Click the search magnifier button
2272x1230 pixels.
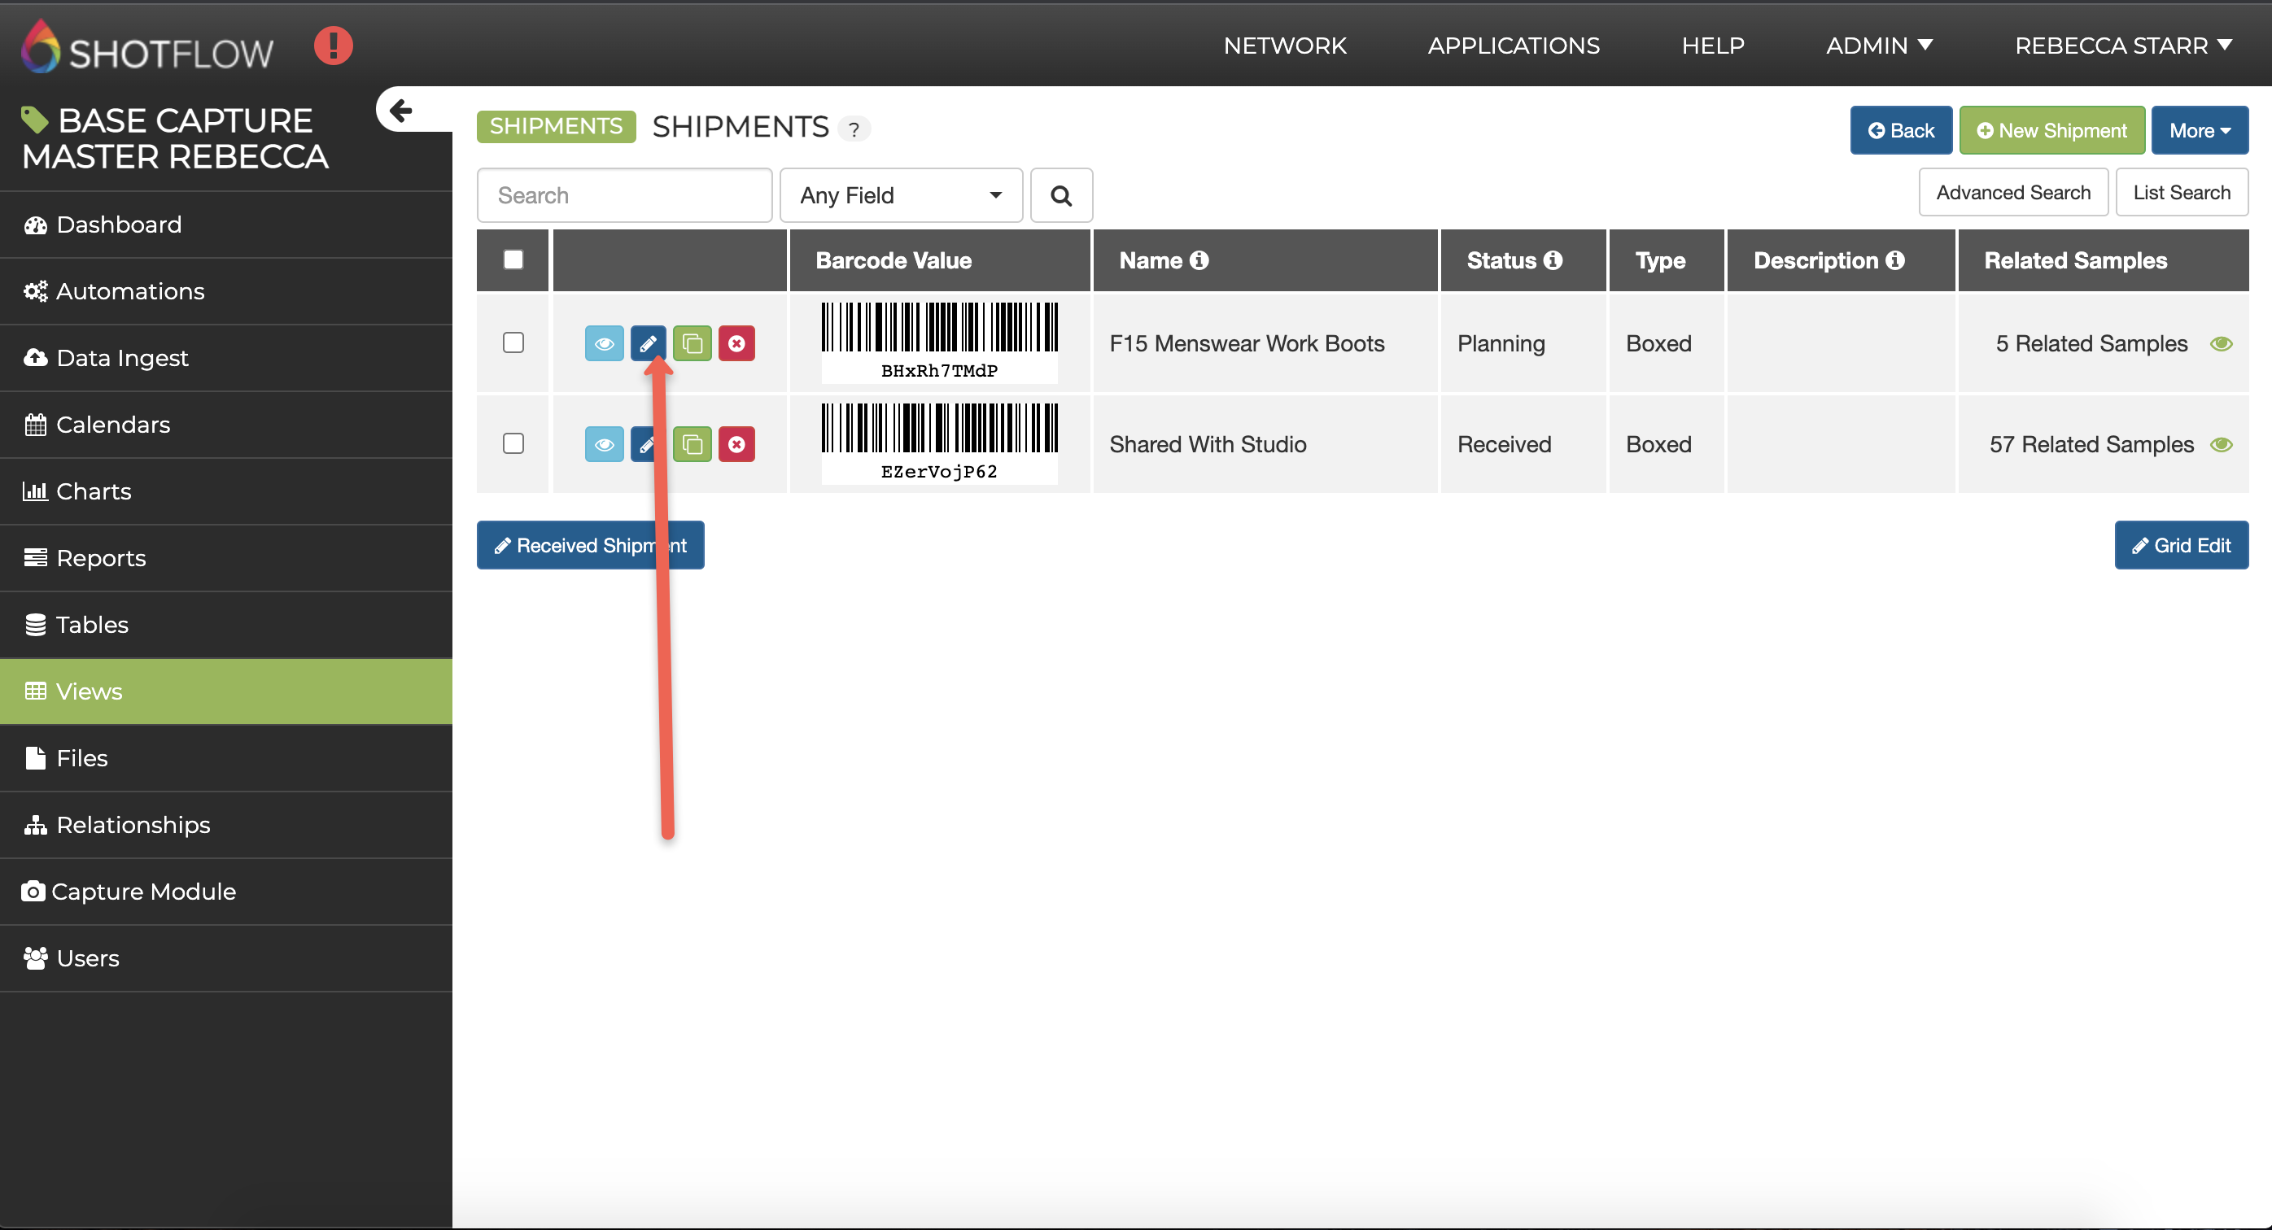(x=1061, y=195)
